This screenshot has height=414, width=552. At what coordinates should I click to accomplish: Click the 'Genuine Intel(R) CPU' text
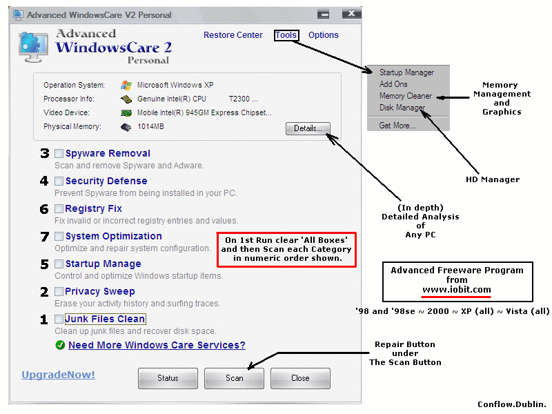(x=171, y=99)
